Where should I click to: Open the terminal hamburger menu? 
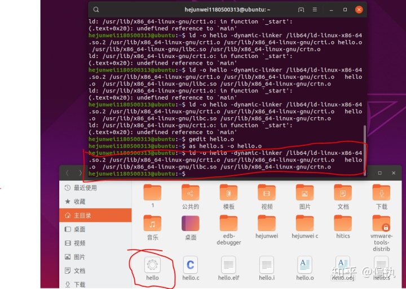click(315, 10)
